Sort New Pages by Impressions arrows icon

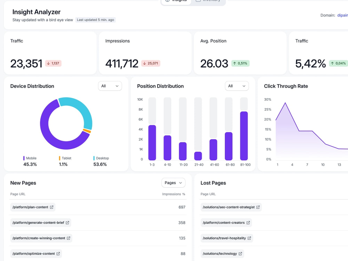(184, 194)
